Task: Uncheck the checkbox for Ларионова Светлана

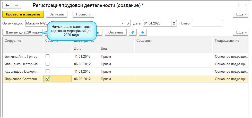Action: 47,79
